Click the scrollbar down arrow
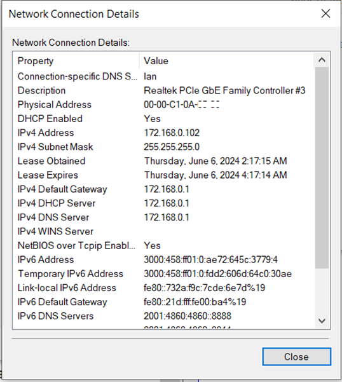This screenshot has height=382, width=342. click(322, 321)
